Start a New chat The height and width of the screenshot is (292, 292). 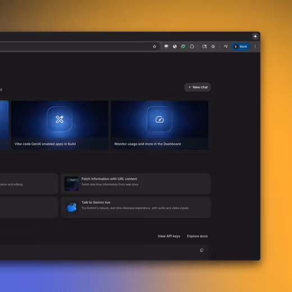pos(198,87)
